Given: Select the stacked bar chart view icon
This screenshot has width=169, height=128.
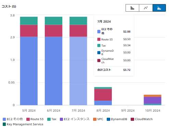Looking at the screenshot, I should (x=159, y=8).
